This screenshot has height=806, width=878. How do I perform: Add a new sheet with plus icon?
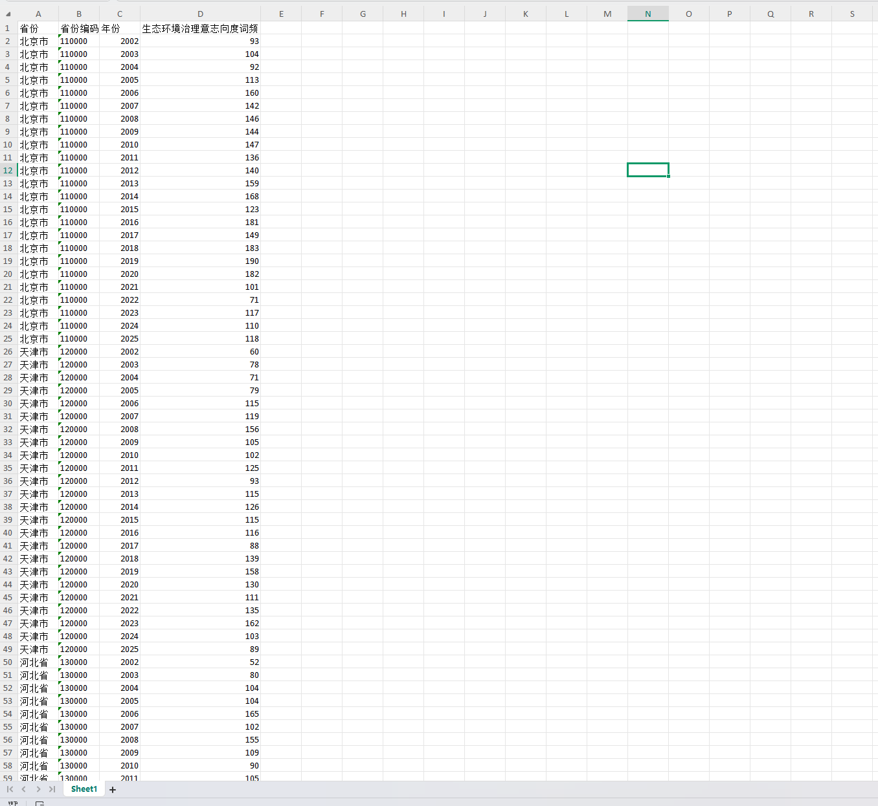tap(113, 790)
